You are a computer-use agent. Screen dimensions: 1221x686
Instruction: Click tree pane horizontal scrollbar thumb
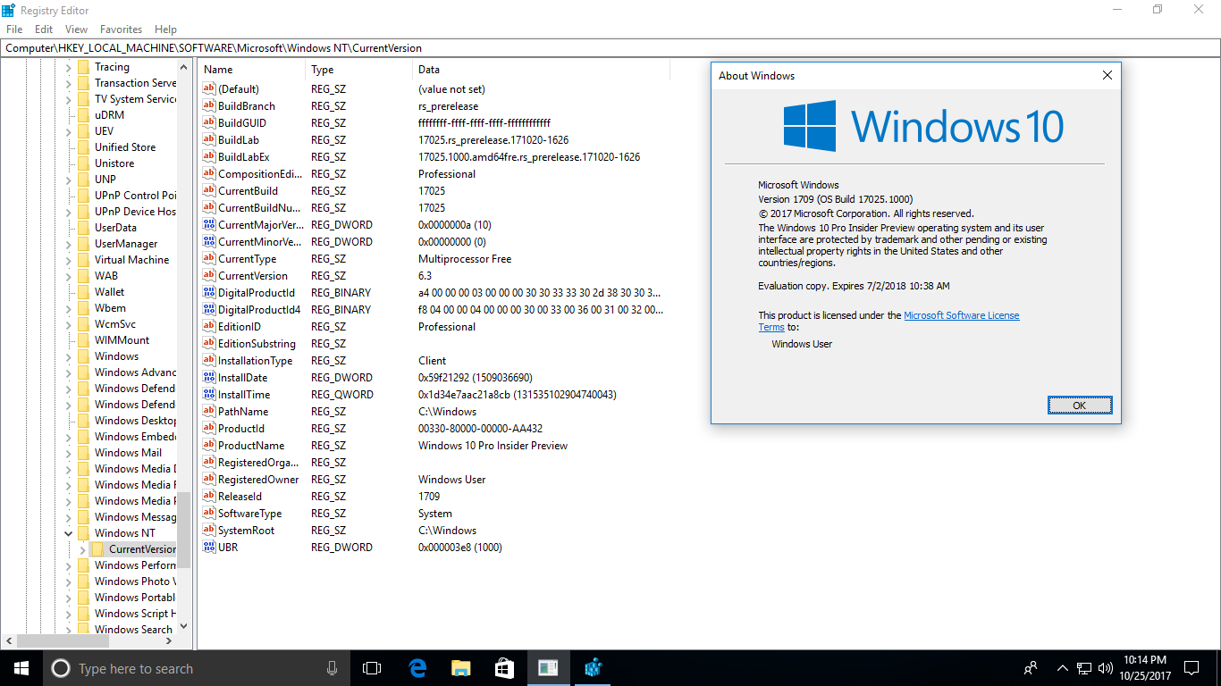pos(63,640)
